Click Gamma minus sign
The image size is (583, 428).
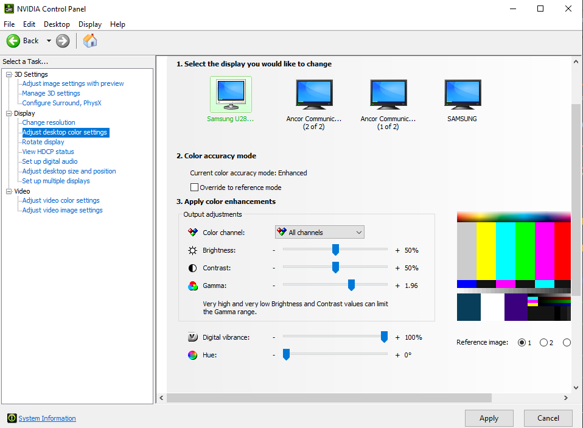coord(274,286)
